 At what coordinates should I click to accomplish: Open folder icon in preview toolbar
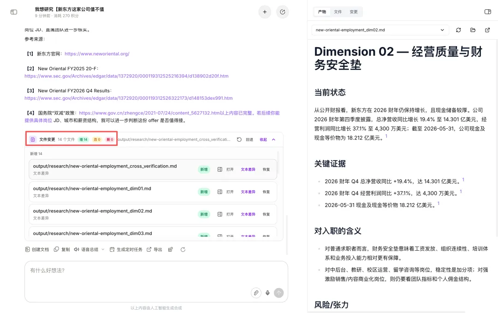click(473, 30)
